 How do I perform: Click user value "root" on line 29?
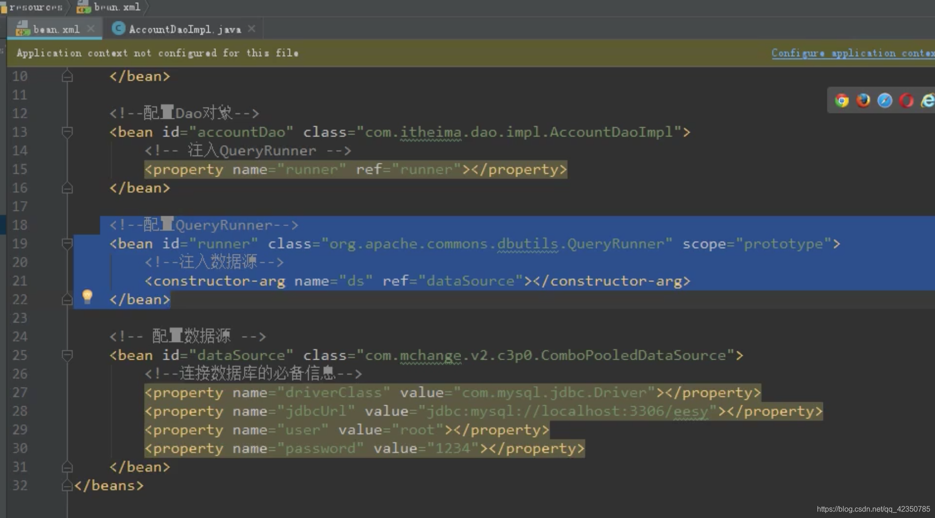(x=417, y=430)
